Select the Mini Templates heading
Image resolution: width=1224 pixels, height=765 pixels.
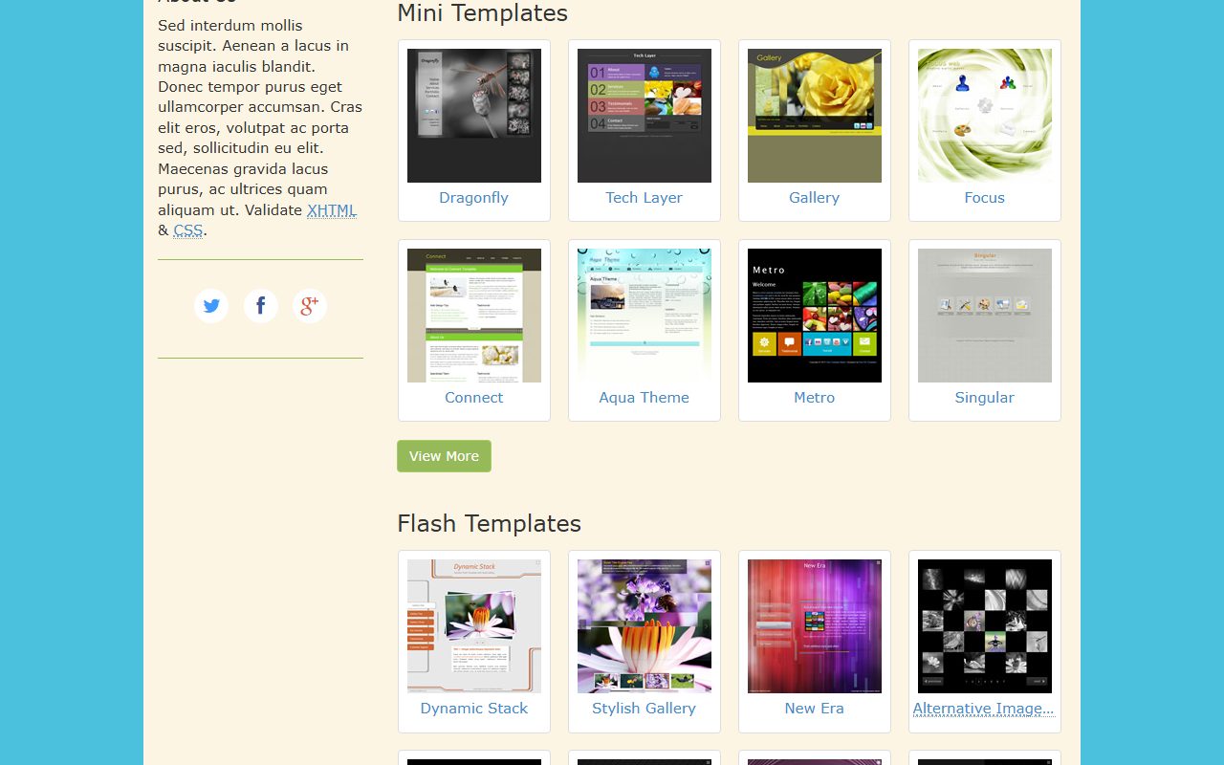pyautogui.click(x=483, y=13)
